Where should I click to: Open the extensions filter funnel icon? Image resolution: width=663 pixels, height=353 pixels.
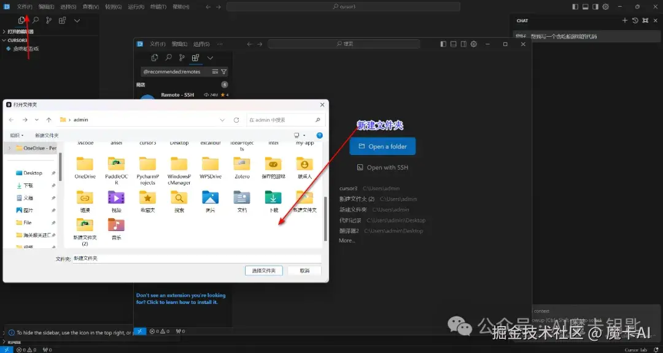coord(224,72)
